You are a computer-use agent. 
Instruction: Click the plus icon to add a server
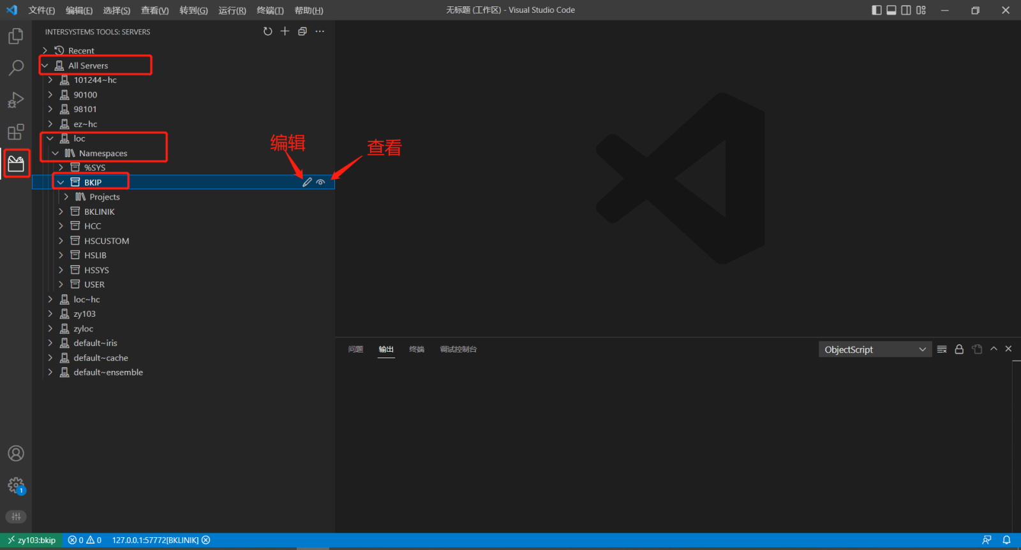tap(285, 31)
